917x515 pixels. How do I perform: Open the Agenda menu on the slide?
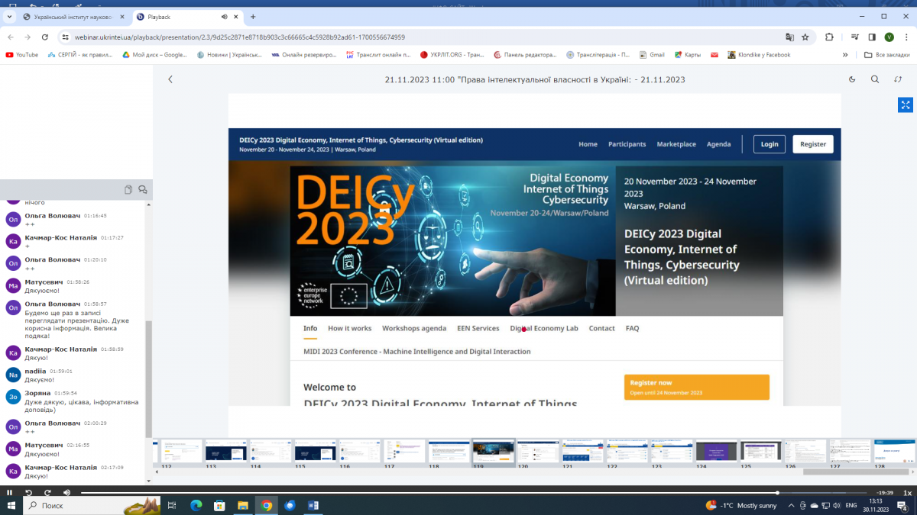coord(718,144)
